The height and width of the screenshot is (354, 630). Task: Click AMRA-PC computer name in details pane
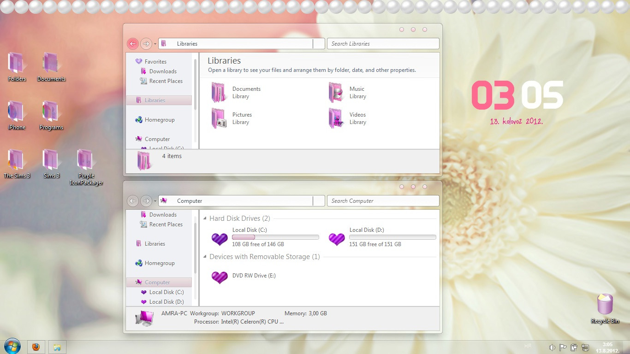174,313
